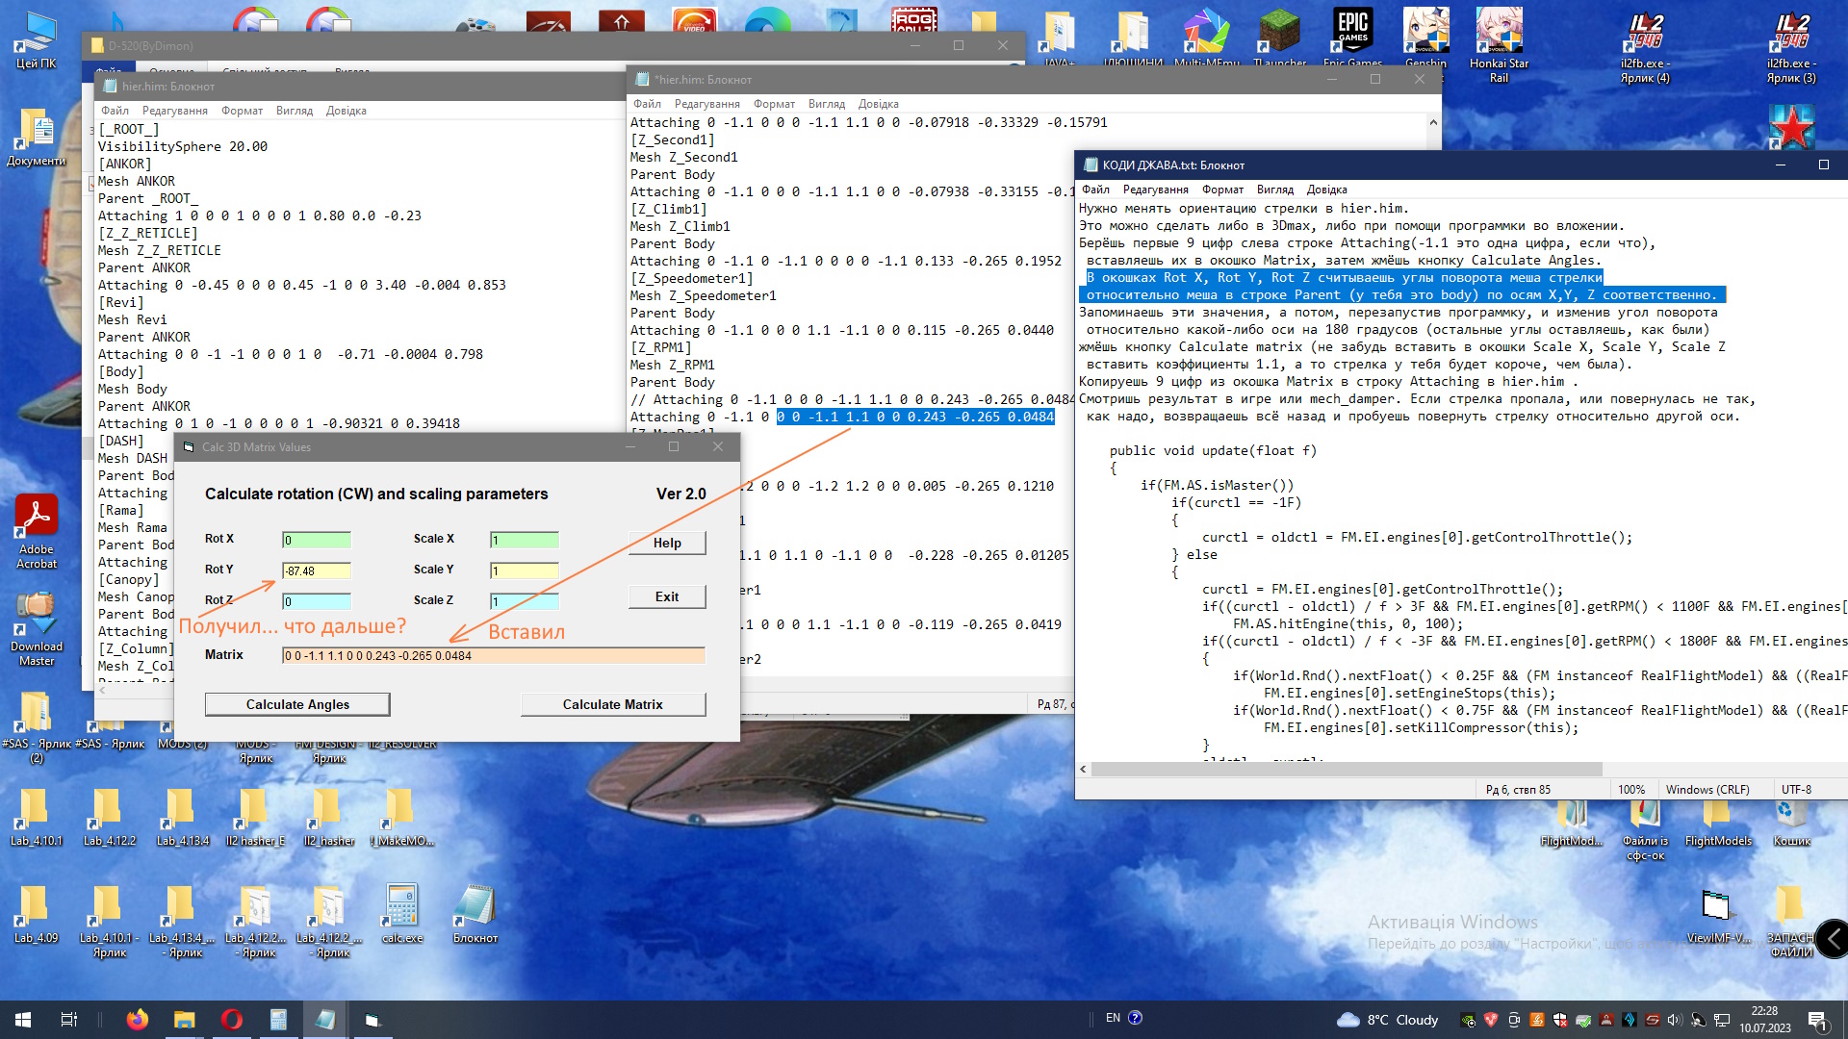The height and width of the screenshot is (1039, 1848).
Task: Open Формат menu in КОДИ ДЖАВА notepad
Action: [x=1222, y=190]
